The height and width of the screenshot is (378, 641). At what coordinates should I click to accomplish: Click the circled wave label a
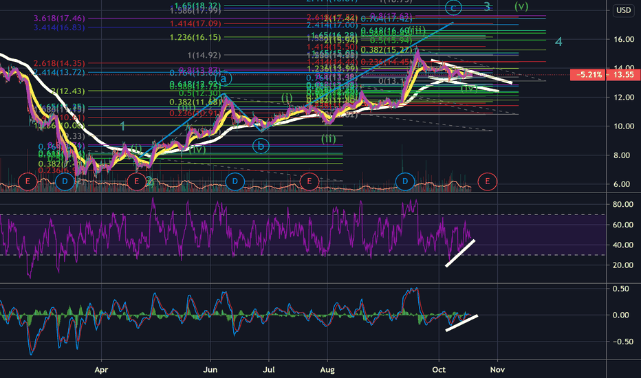224,79
